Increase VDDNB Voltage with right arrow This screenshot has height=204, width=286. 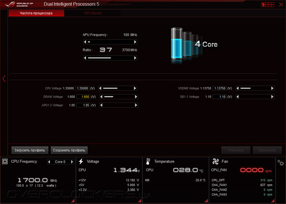(272, 88)
